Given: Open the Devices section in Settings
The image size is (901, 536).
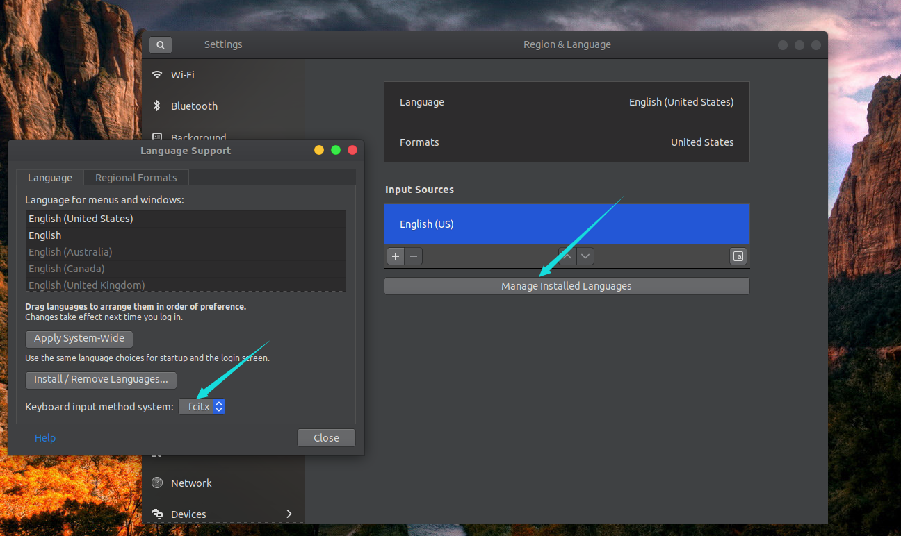Looking at the screenshot, I should [x=223, y=514].
